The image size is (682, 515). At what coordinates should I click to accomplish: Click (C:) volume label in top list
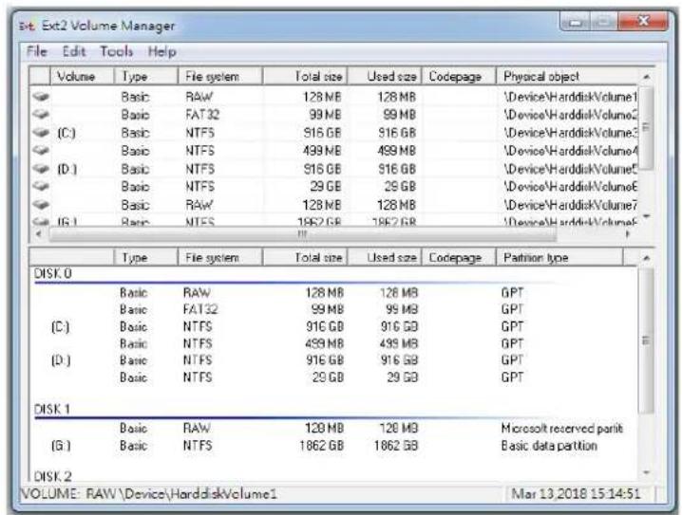click(x=66, y=133)
